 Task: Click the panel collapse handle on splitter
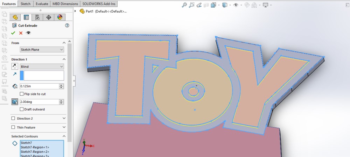coord(74,81)
